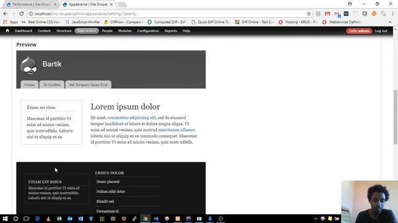This screenshot has height=223, width=398.
Task: Launch Outlook from the taskbar
Action: [x=70, y=219]
